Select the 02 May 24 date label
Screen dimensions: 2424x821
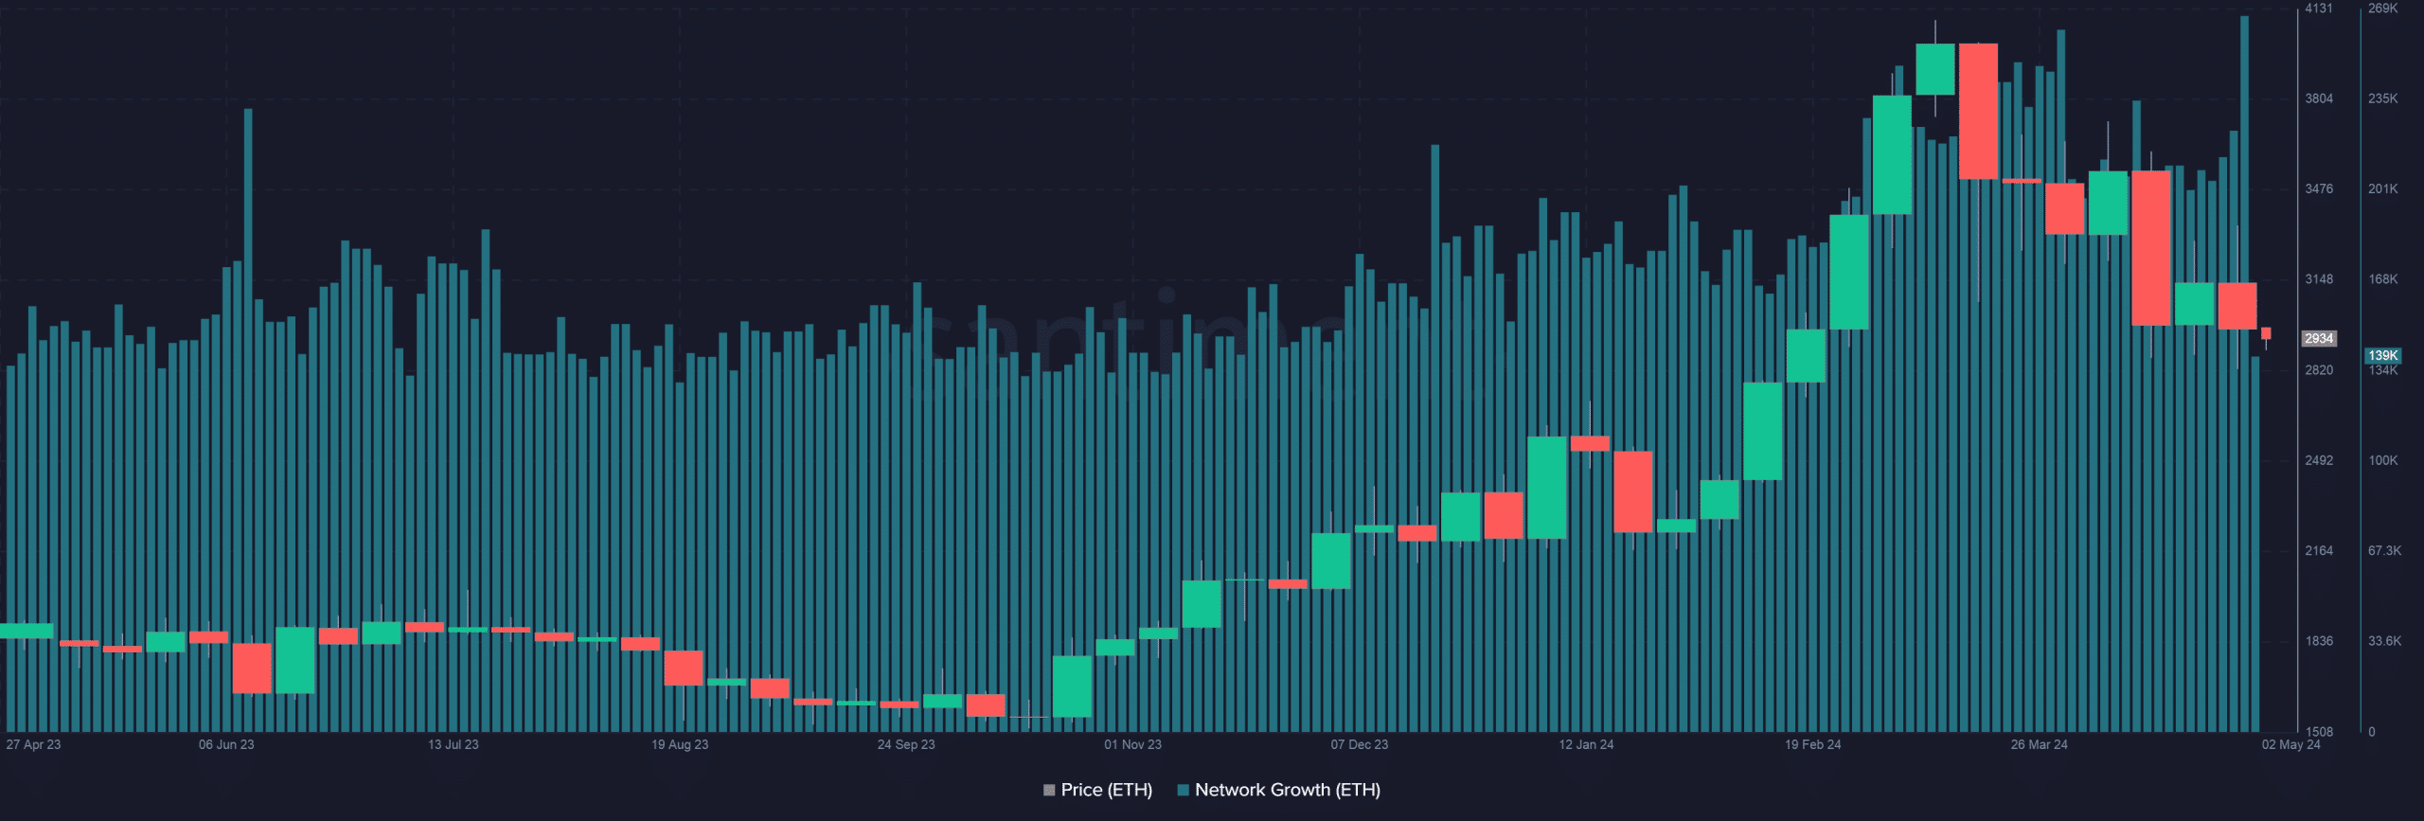(2290, 744)
